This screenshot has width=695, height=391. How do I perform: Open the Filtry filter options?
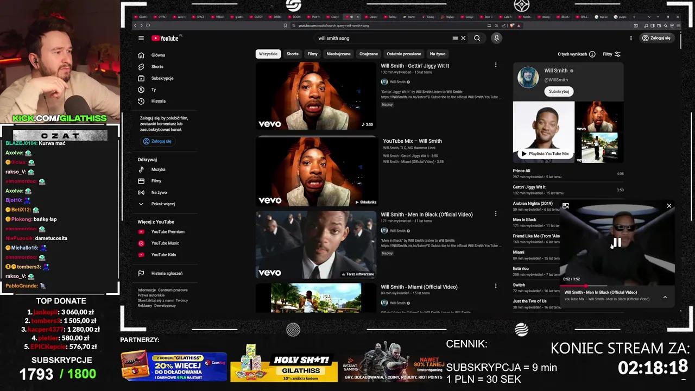coord(611,54)
